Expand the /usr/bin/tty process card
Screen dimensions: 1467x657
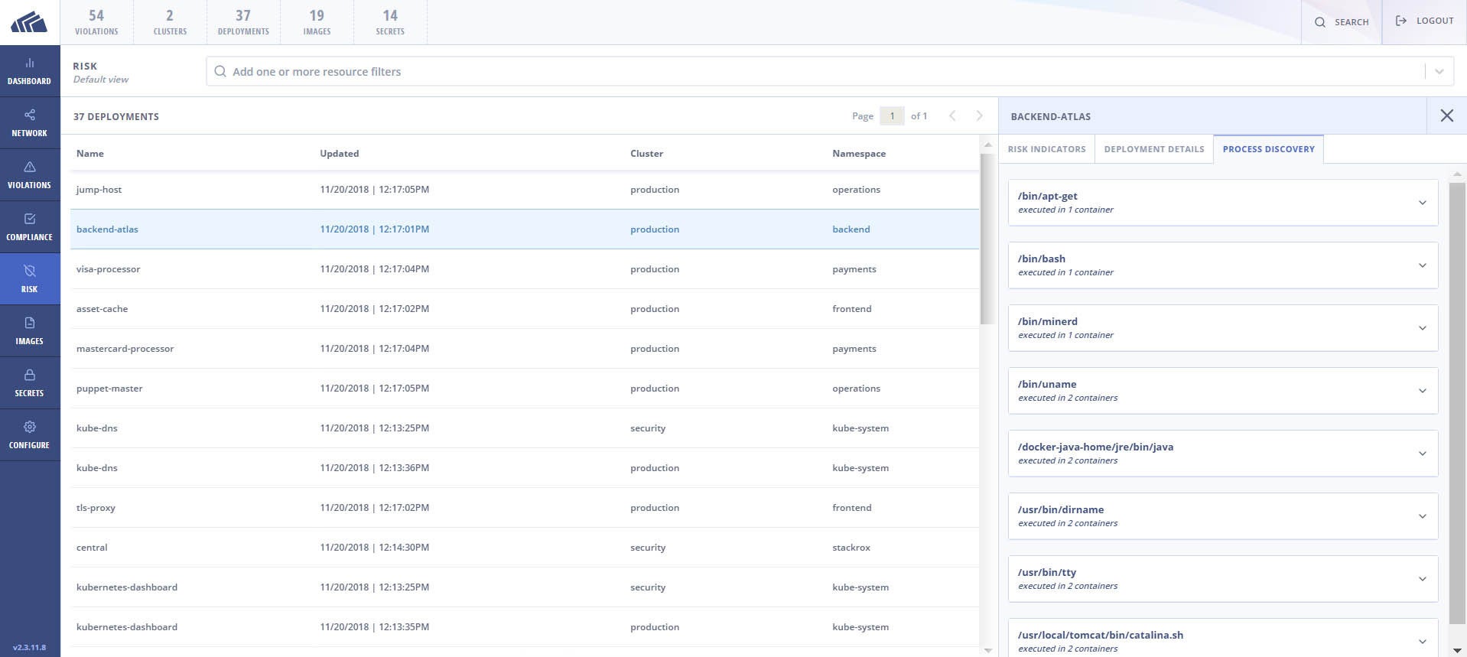1223,579
